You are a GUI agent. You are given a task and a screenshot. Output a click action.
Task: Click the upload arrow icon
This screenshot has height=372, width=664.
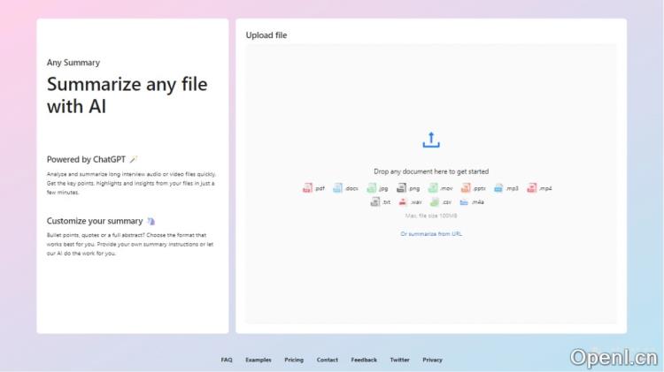click(431, 140)
